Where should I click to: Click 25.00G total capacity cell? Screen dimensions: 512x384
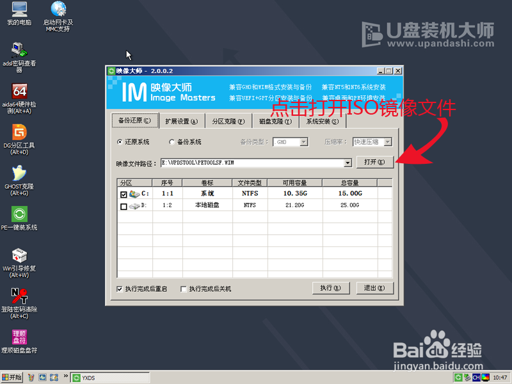click(x=350, y=205)
